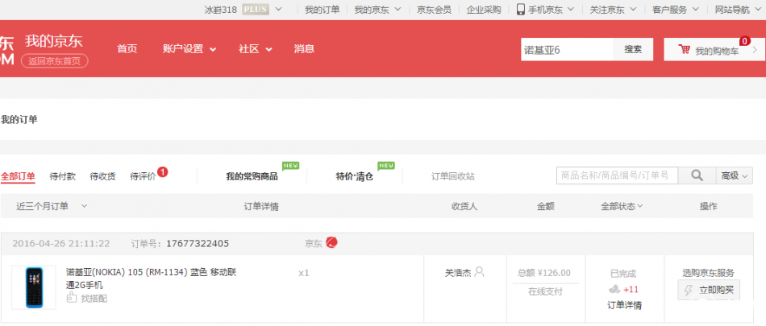Click the red JD dog icon next to 京东

pos(331,242)
